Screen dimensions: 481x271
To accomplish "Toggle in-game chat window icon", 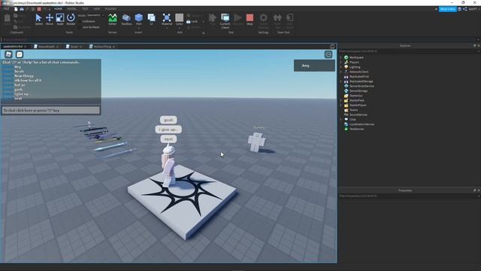I will pyautogui.click(x=20, y=54).
